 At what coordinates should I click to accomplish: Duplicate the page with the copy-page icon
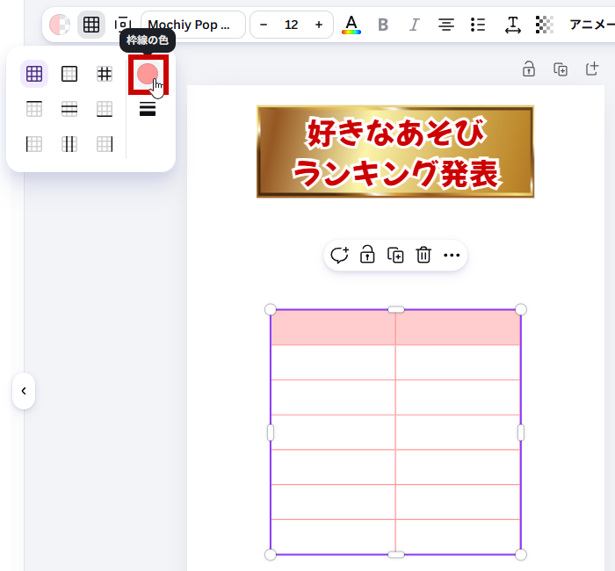561,69
